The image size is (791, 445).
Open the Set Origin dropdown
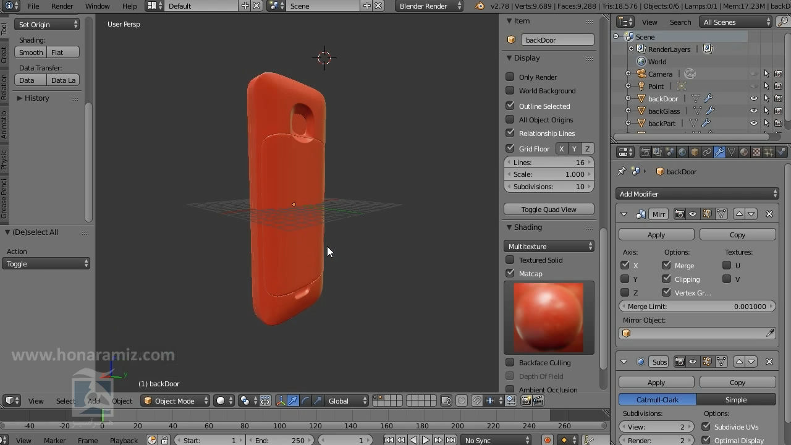point(48,24)
